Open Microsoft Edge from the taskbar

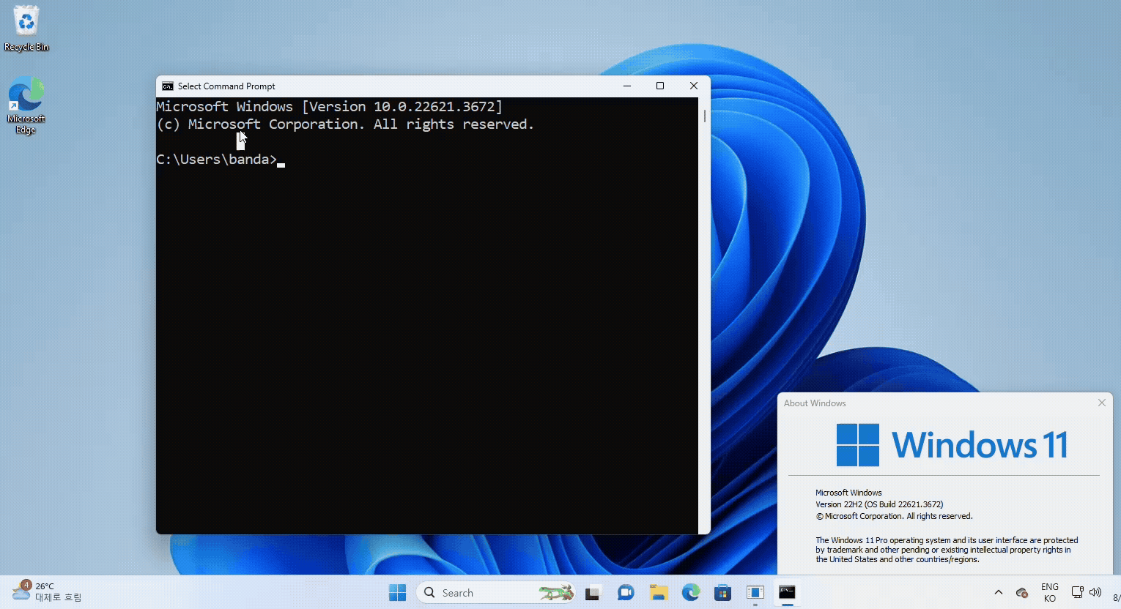[x=691, y=593]
